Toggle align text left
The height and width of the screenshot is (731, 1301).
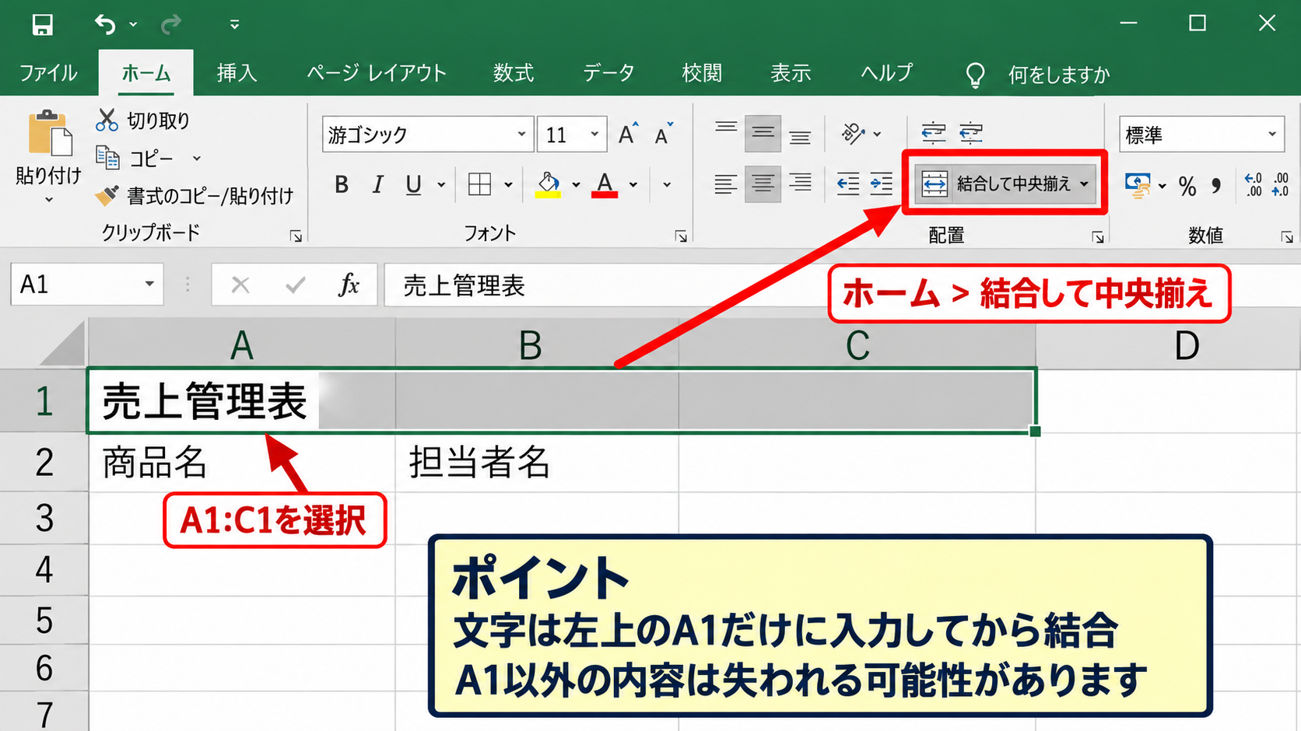(725, 184)
